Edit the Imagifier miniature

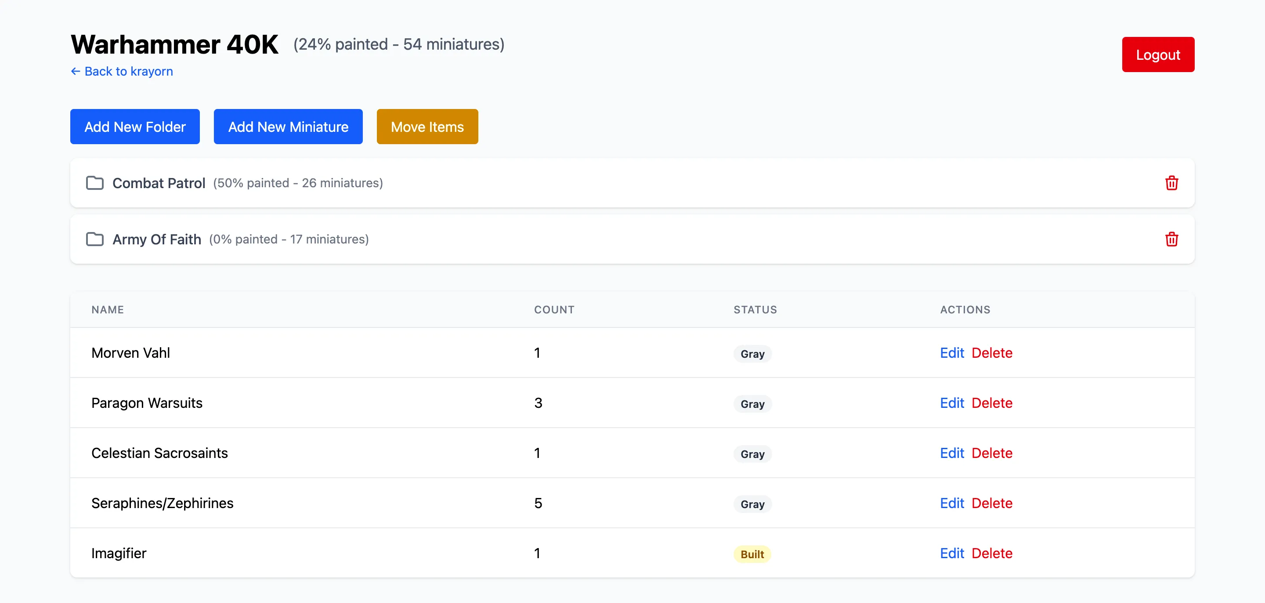pos(951,553)
